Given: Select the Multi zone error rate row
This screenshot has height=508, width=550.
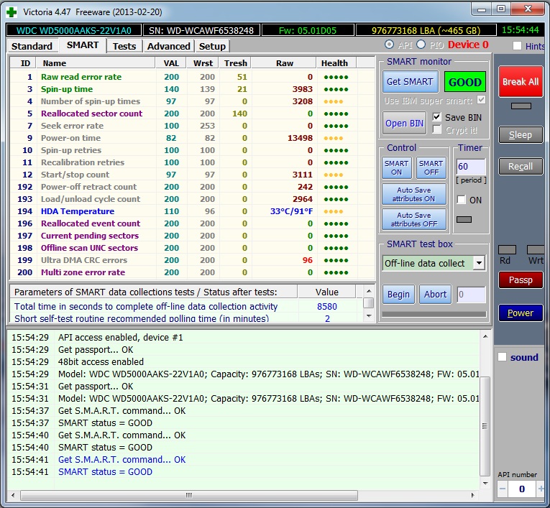Looking at the screenshot, I should point(192,272).
